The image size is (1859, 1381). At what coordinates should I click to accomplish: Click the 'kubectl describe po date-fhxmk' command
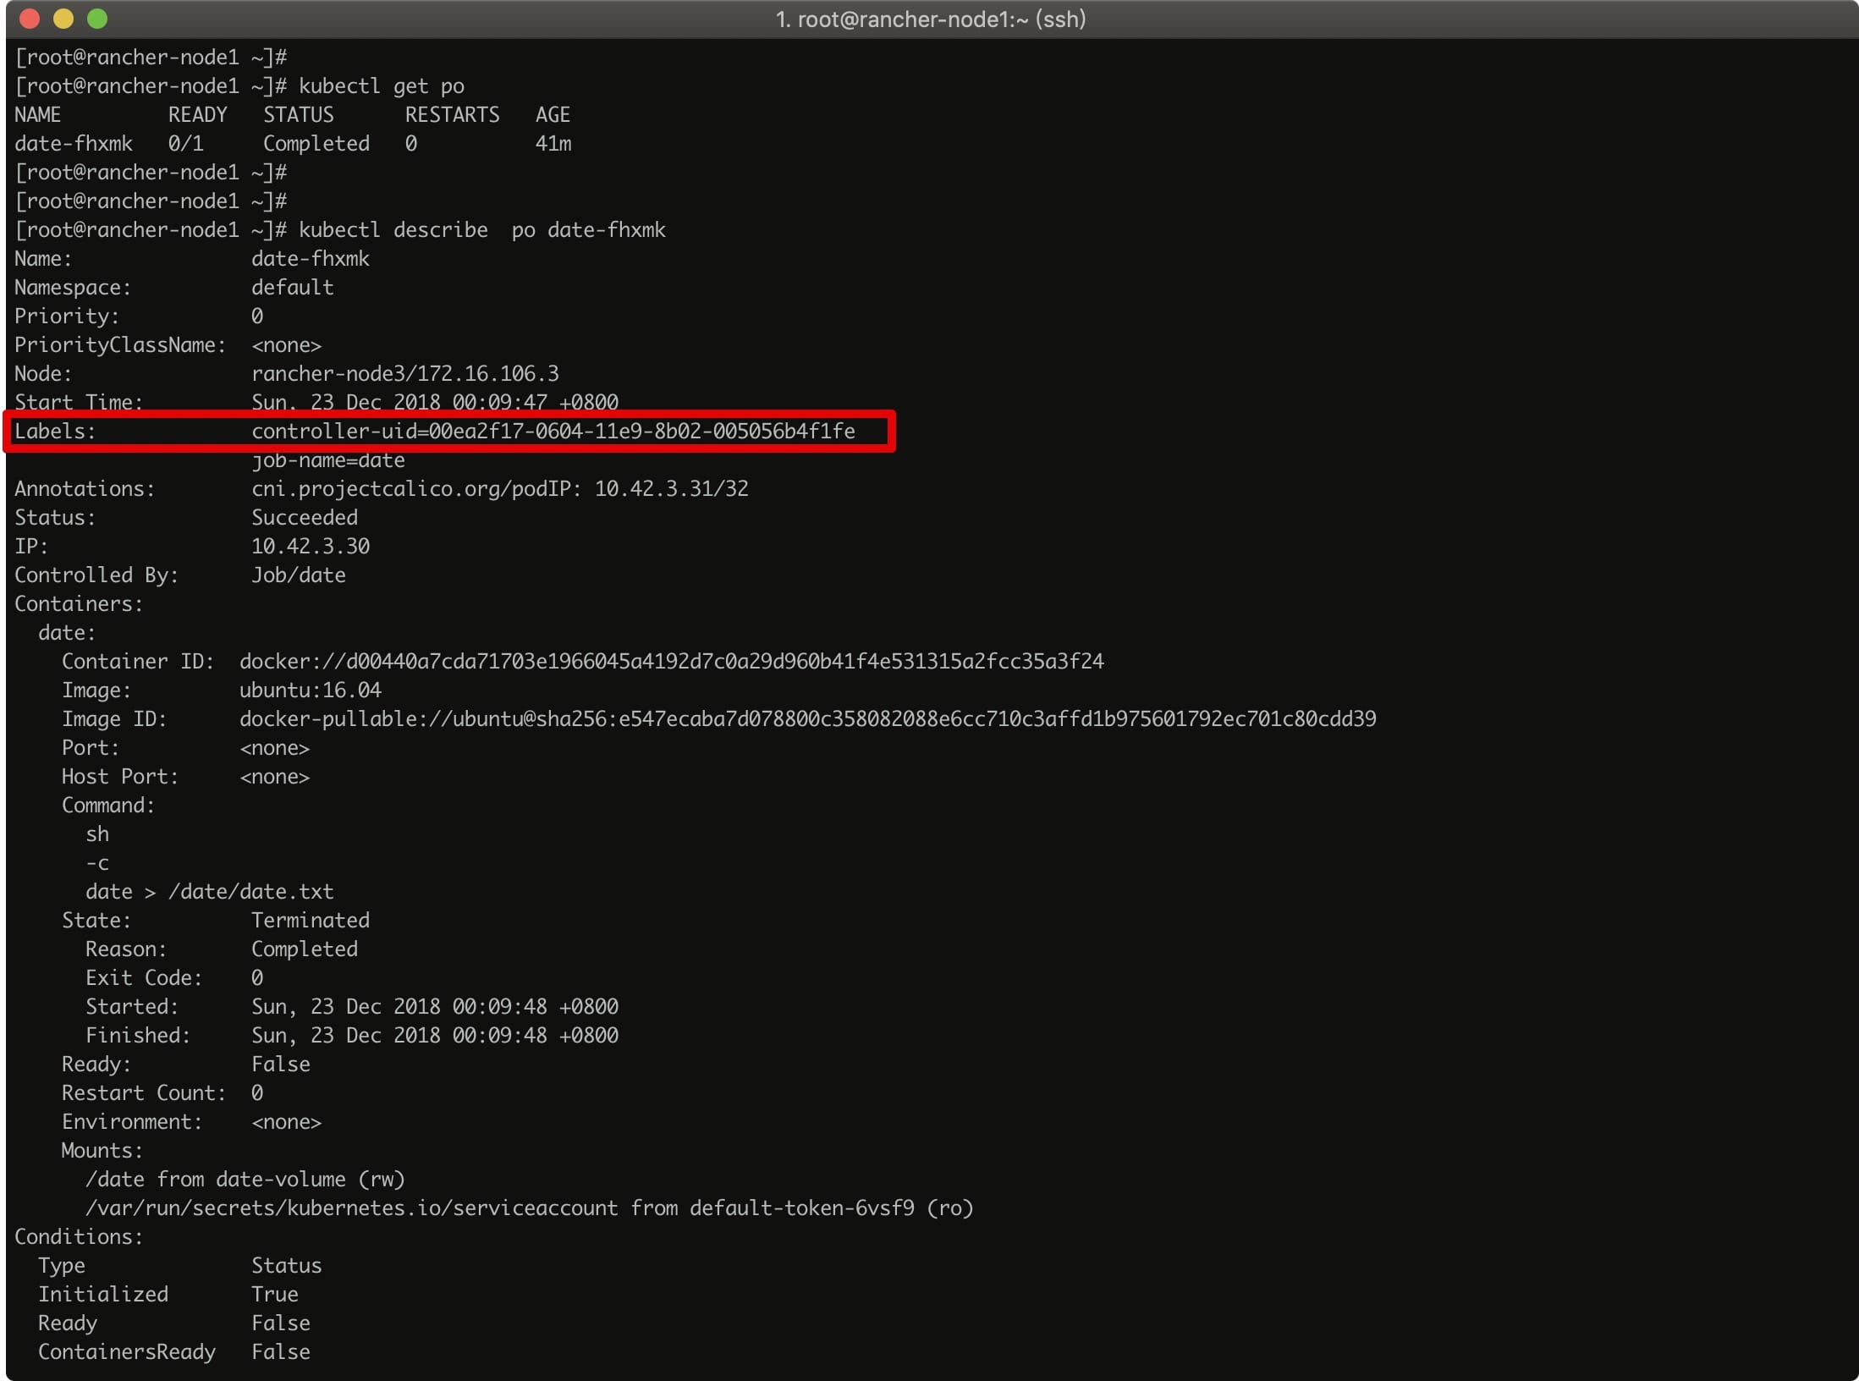[x=481, y=230]
